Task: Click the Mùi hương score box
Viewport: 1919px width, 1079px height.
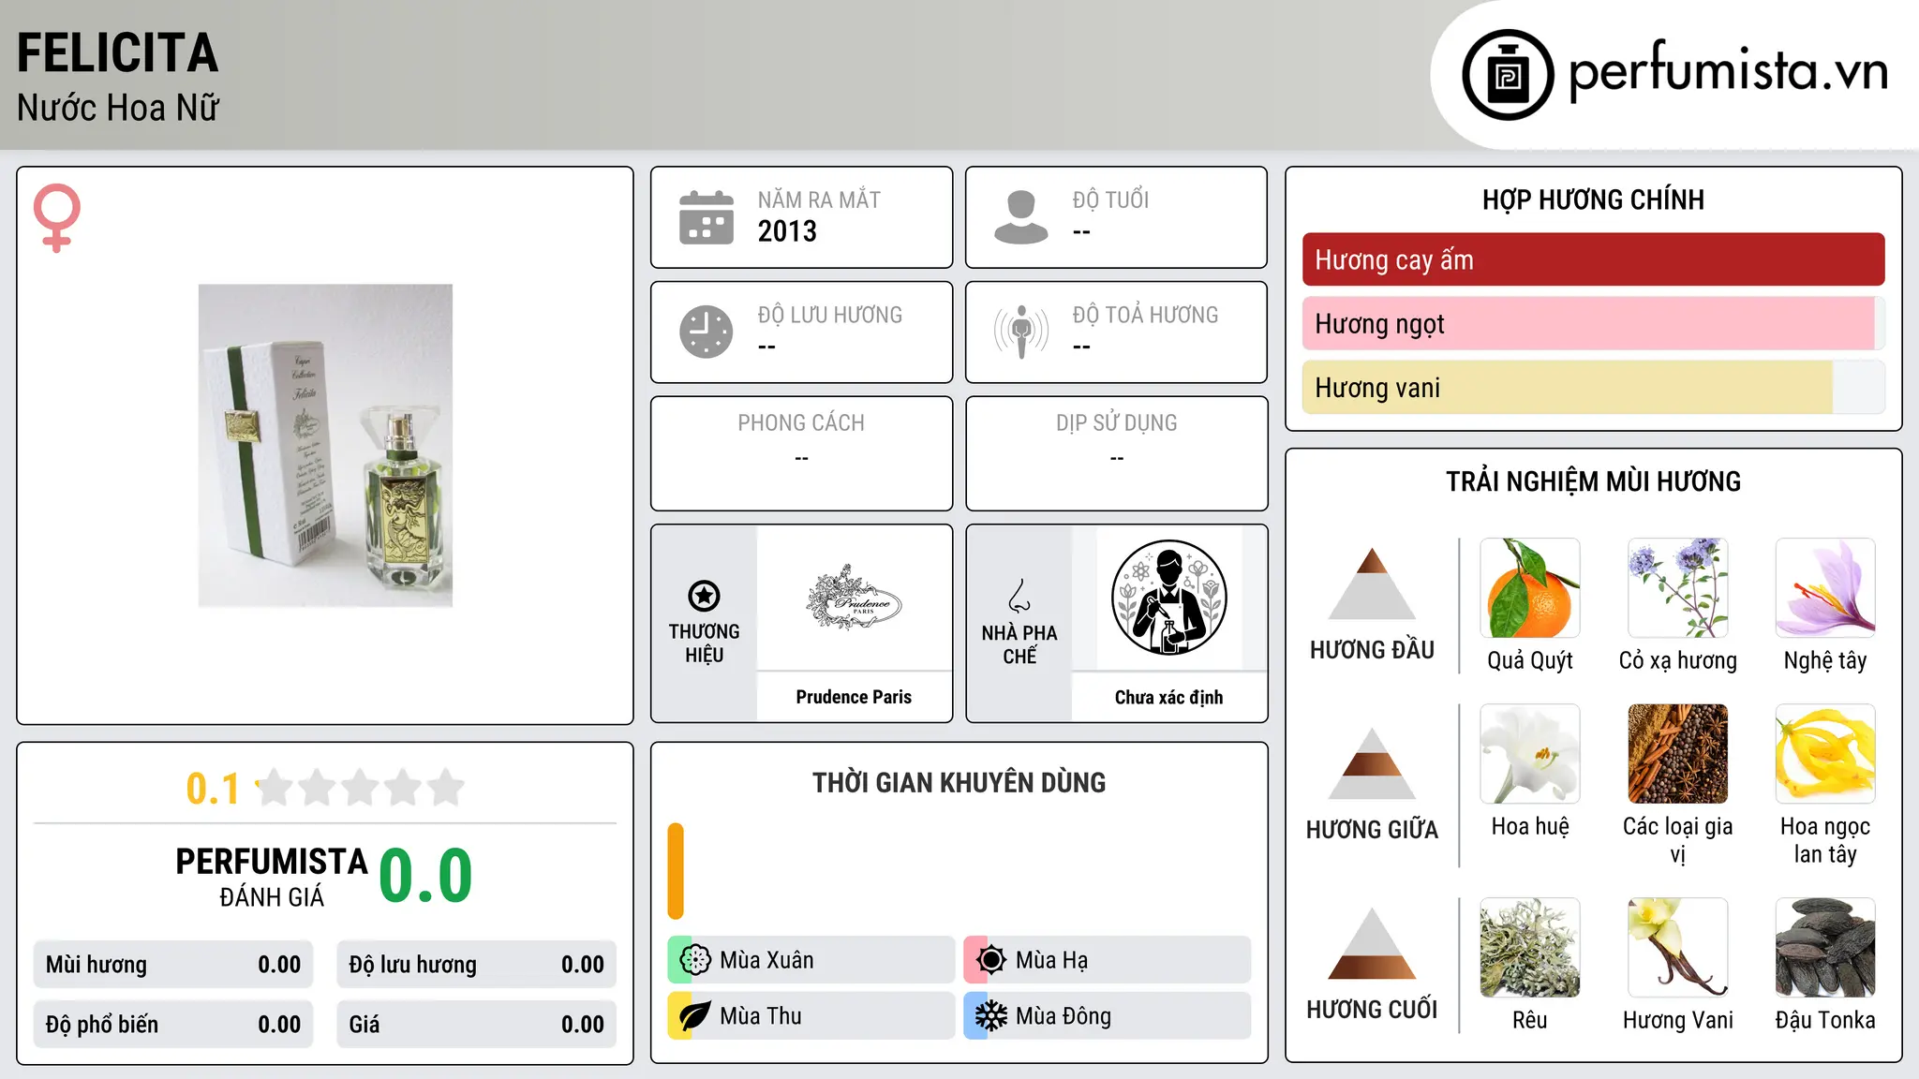Action: [x=173, y=965]
